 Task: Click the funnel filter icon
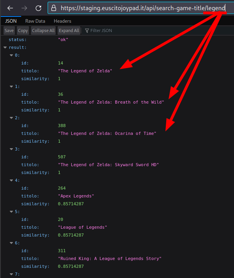tap(87, 30)
